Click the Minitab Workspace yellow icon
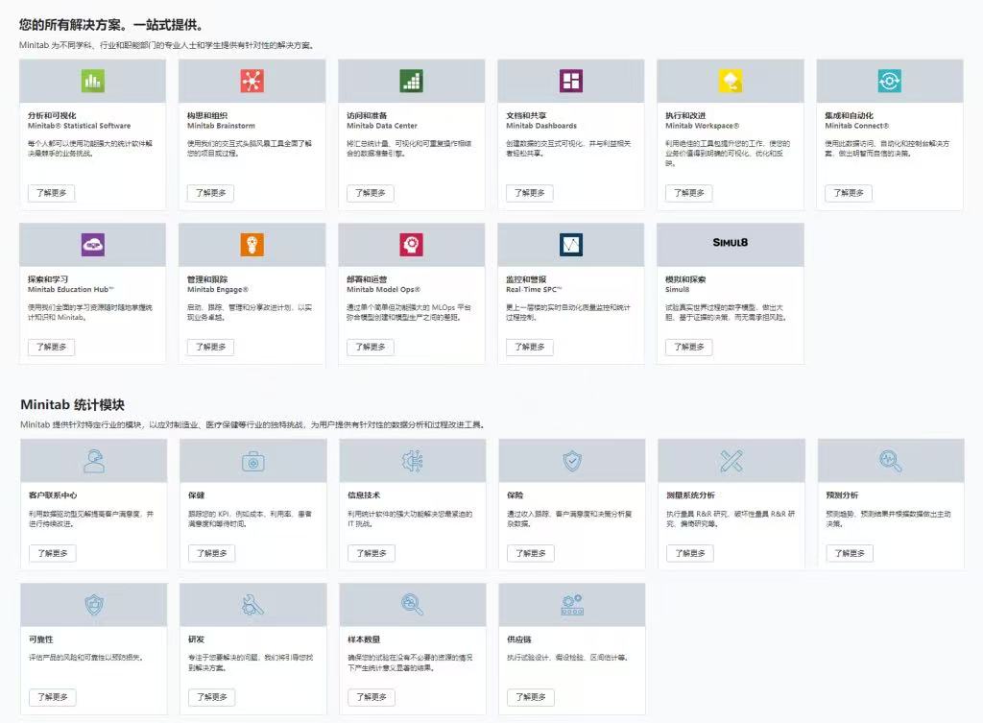 [x=730, y=82]
